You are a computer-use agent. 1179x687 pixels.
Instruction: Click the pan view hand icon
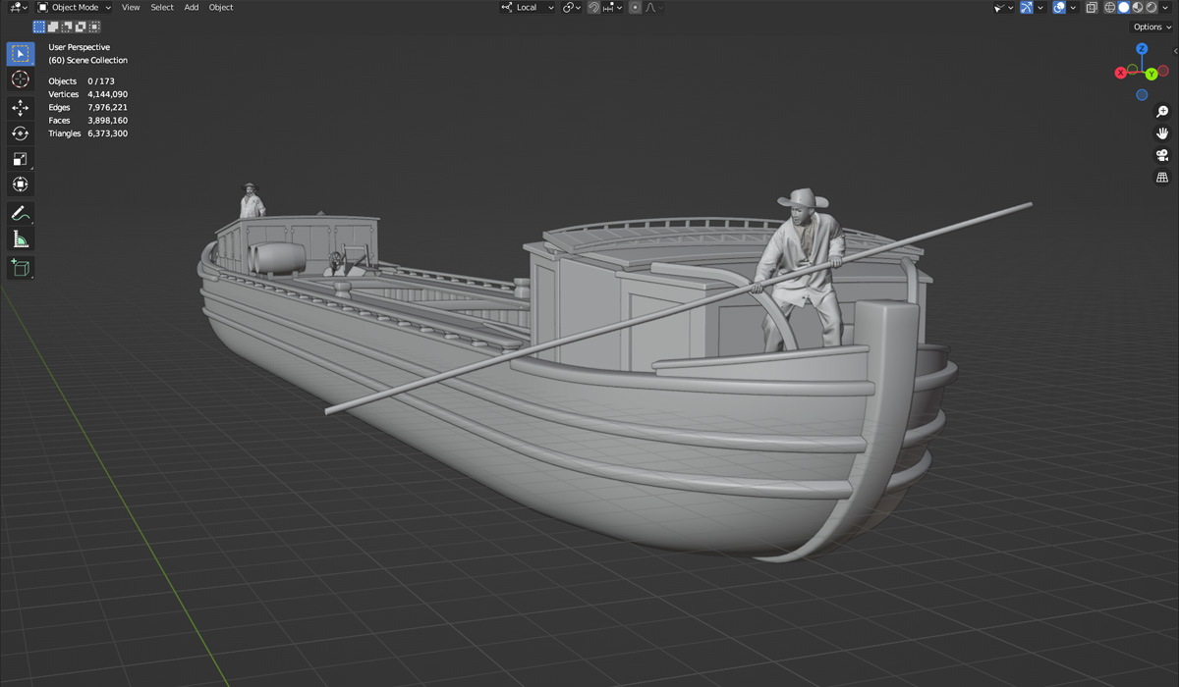point(1162,133)
